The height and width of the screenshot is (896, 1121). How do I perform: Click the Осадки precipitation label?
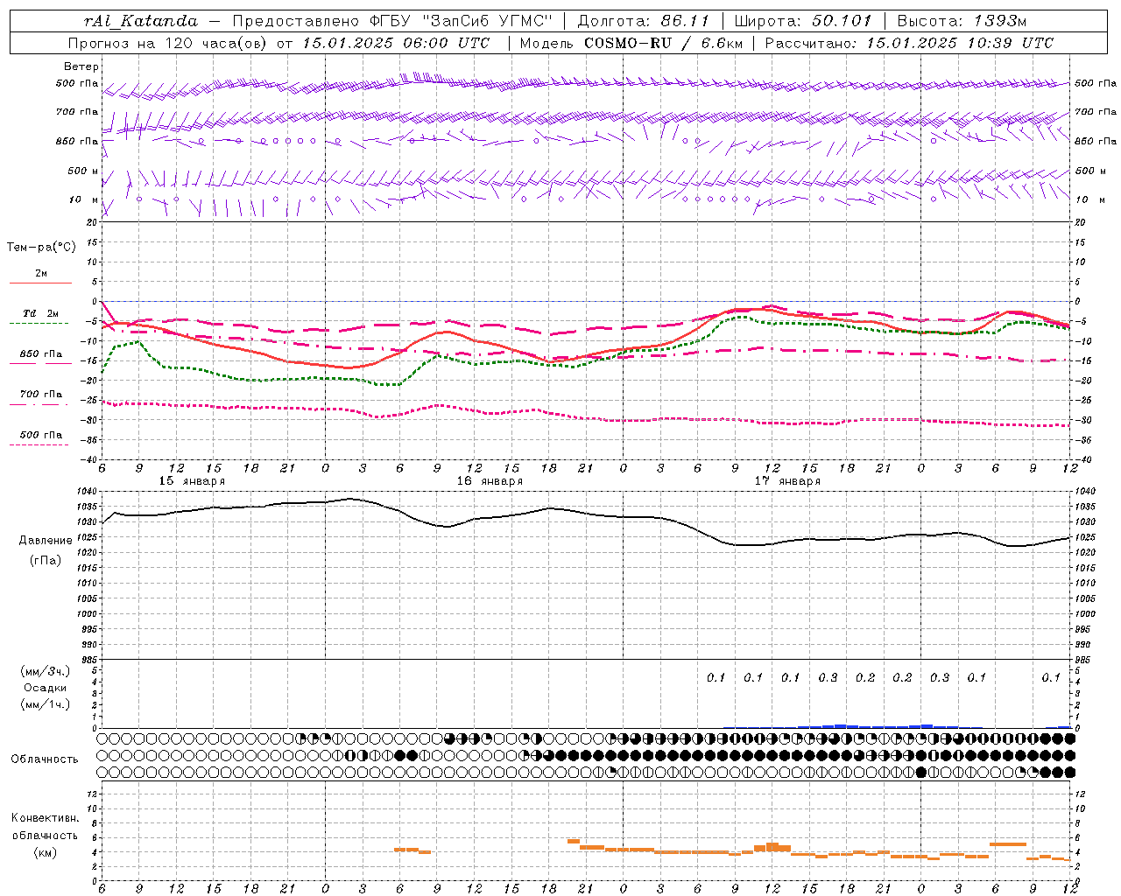(46, 688)
